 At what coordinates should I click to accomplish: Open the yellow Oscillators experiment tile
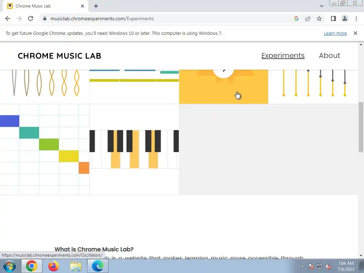point(224,87)
